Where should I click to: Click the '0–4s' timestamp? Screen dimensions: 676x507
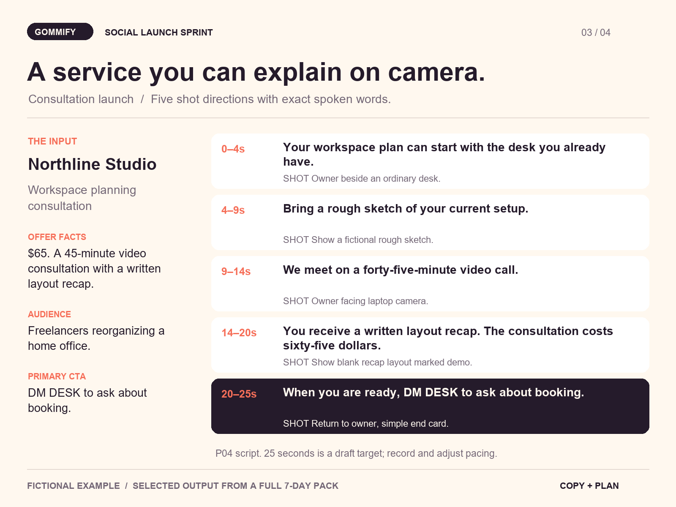(233, 149)
